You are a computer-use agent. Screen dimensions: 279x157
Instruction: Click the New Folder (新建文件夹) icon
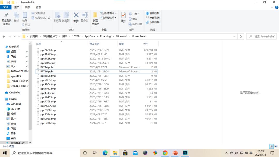point(95,18)
